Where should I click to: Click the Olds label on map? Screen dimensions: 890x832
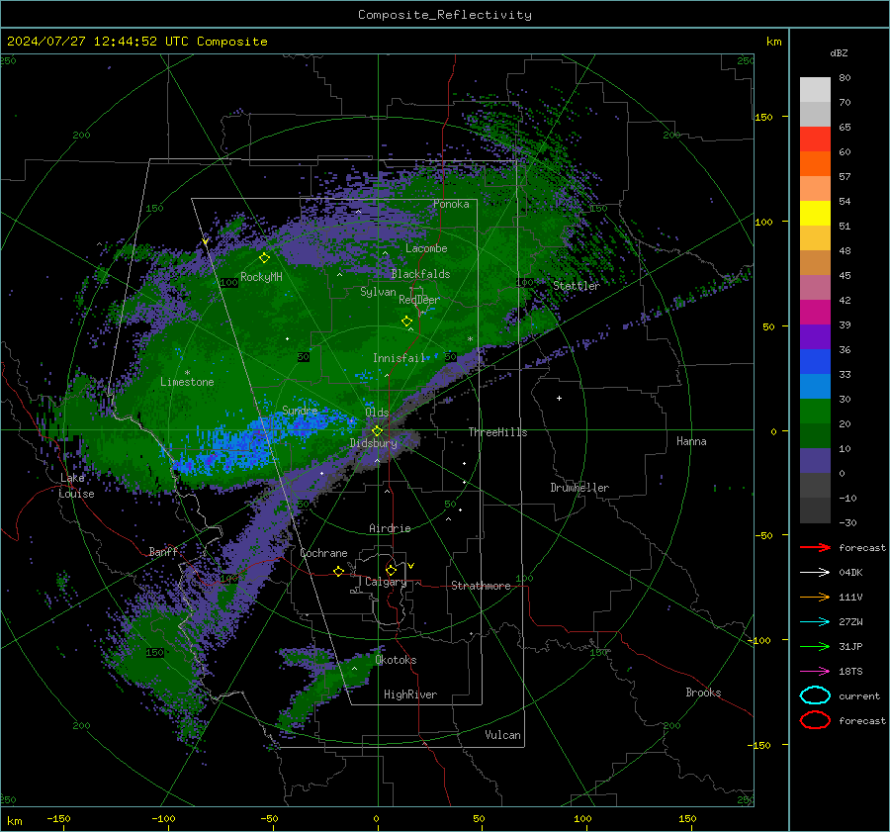pos(377,413)
